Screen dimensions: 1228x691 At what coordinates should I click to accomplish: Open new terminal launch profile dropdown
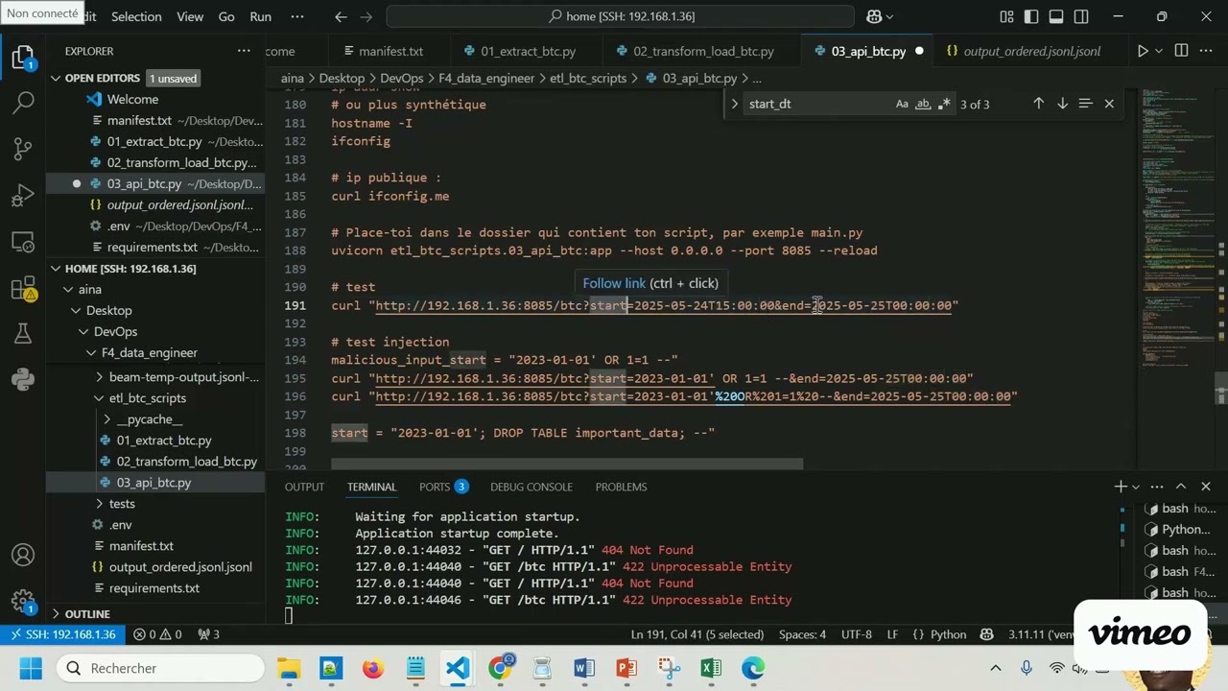click(x=1136, y=487)
